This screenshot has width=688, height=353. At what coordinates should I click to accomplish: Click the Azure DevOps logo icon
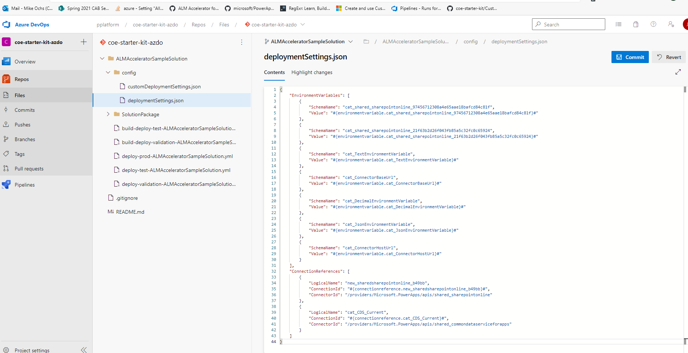pyautogui.click(x=7, y=25)
